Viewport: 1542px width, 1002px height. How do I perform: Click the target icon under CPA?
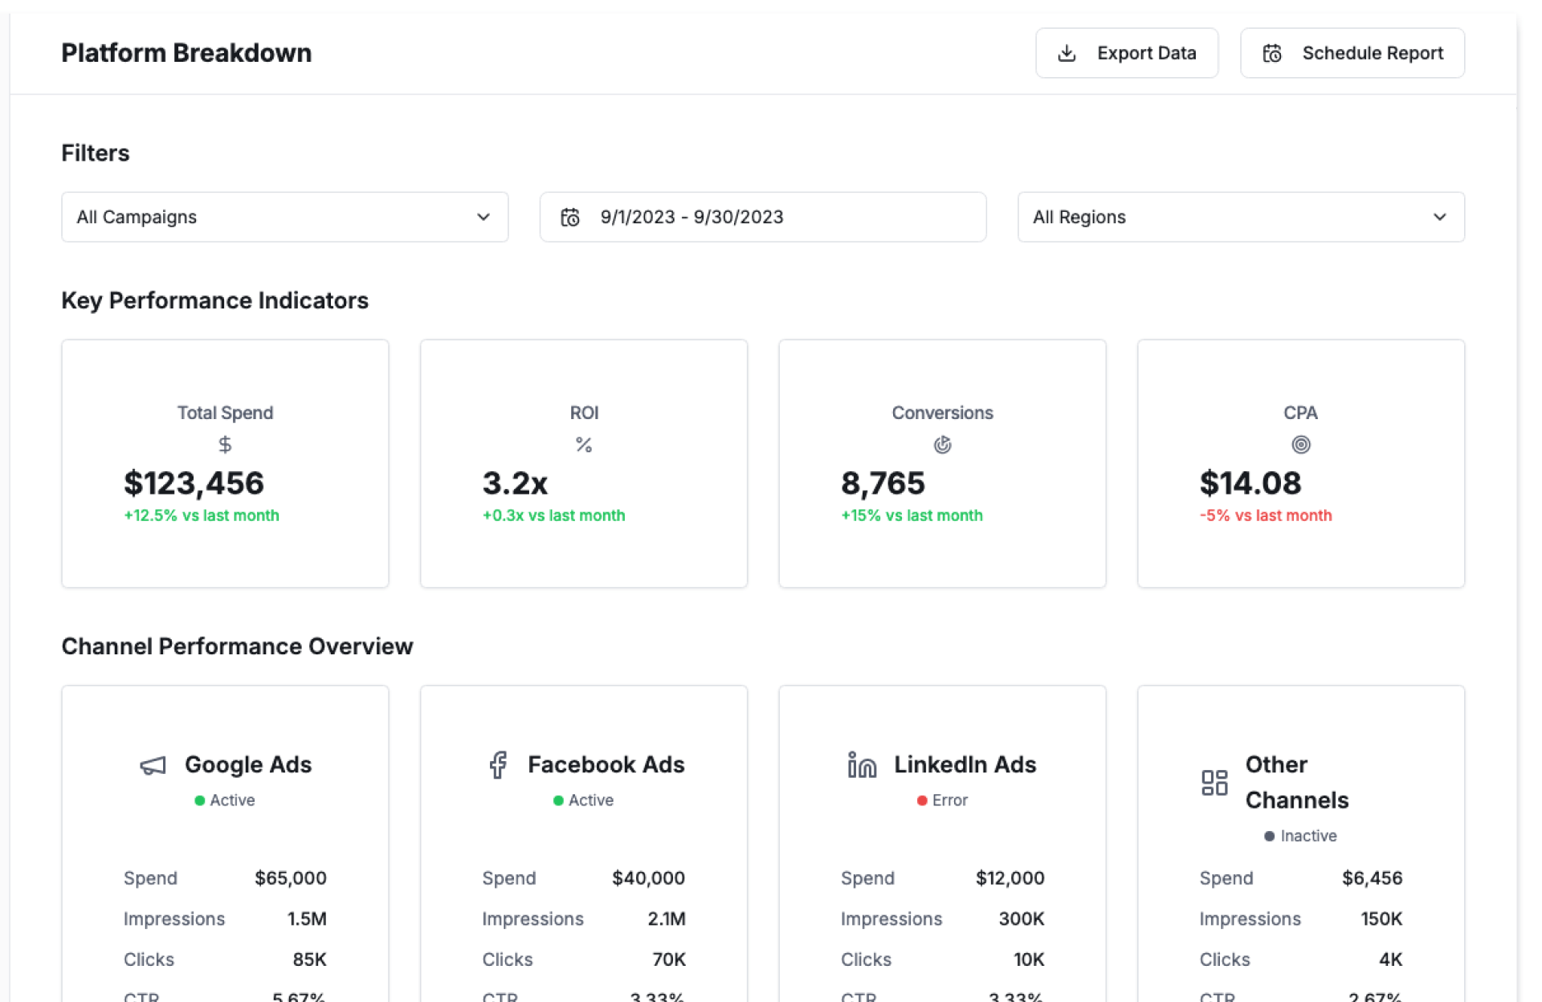click(x=1300, y=444)
